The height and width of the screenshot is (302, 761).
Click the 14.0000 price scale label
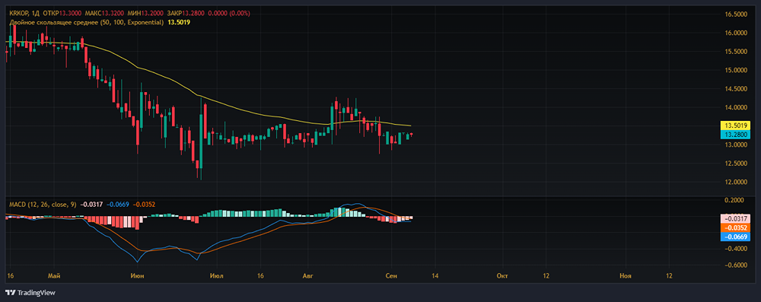(x=736, y=107)
